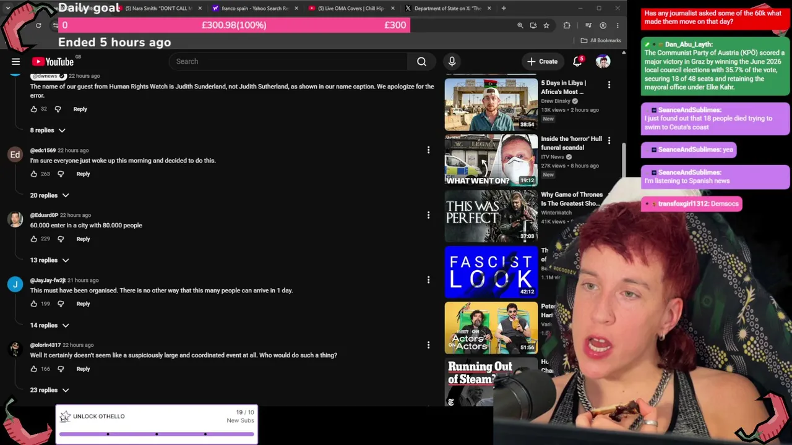Dislike the Judith Sunderland correction comment

[58, 109]
